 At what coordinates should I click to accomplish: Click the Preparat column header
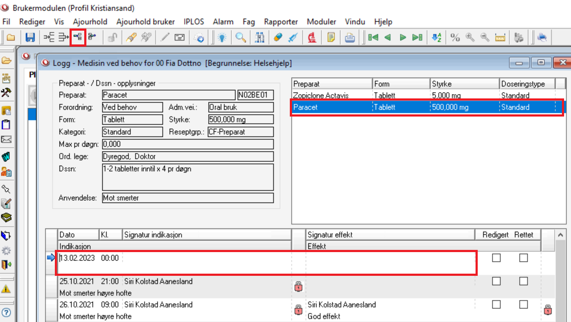[332, 84]
